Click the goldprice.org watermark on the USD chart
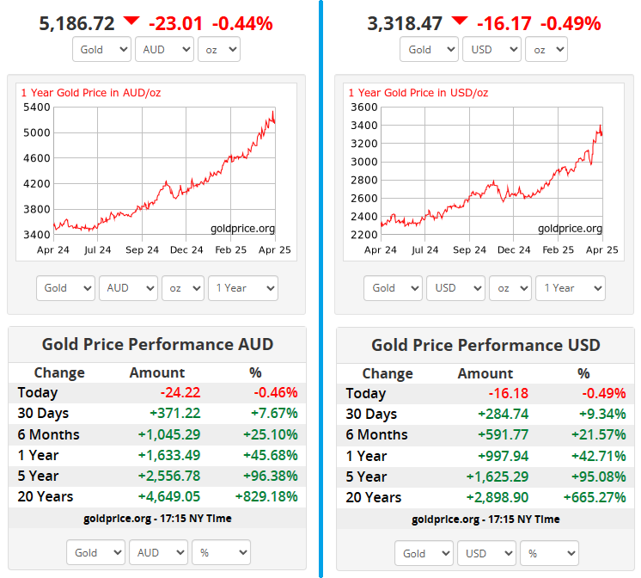 click(x=570, y=228)
